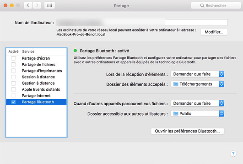Enable the Apple Events distants checkbox
Viewport: 243px width, 164px height.
click(x=13, y=89)
